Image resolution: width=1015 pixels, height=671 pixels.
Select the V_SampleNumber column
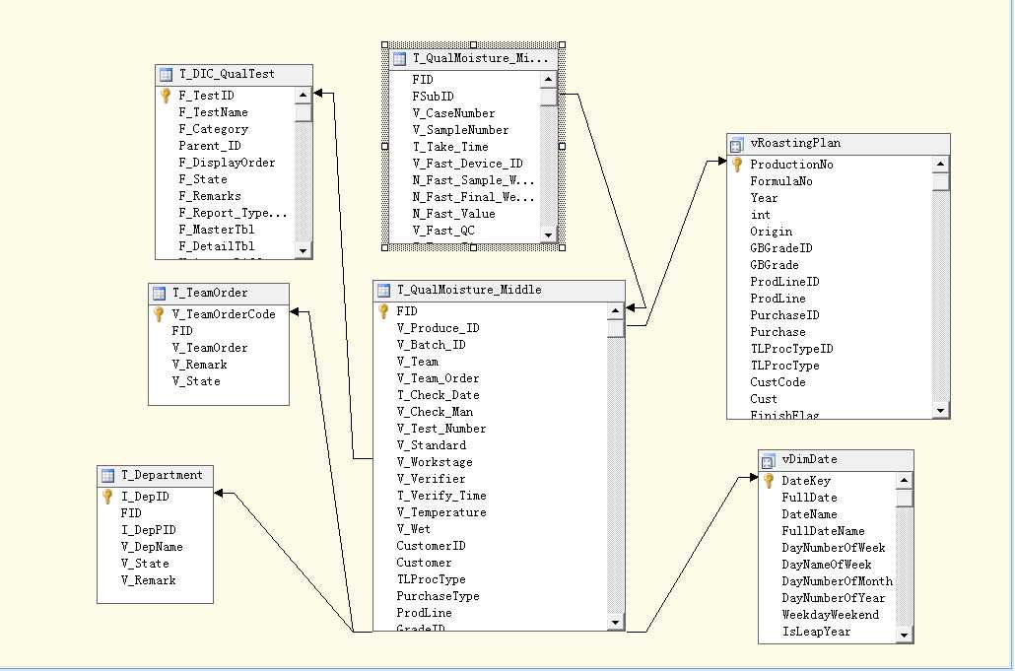coord(460,130)
